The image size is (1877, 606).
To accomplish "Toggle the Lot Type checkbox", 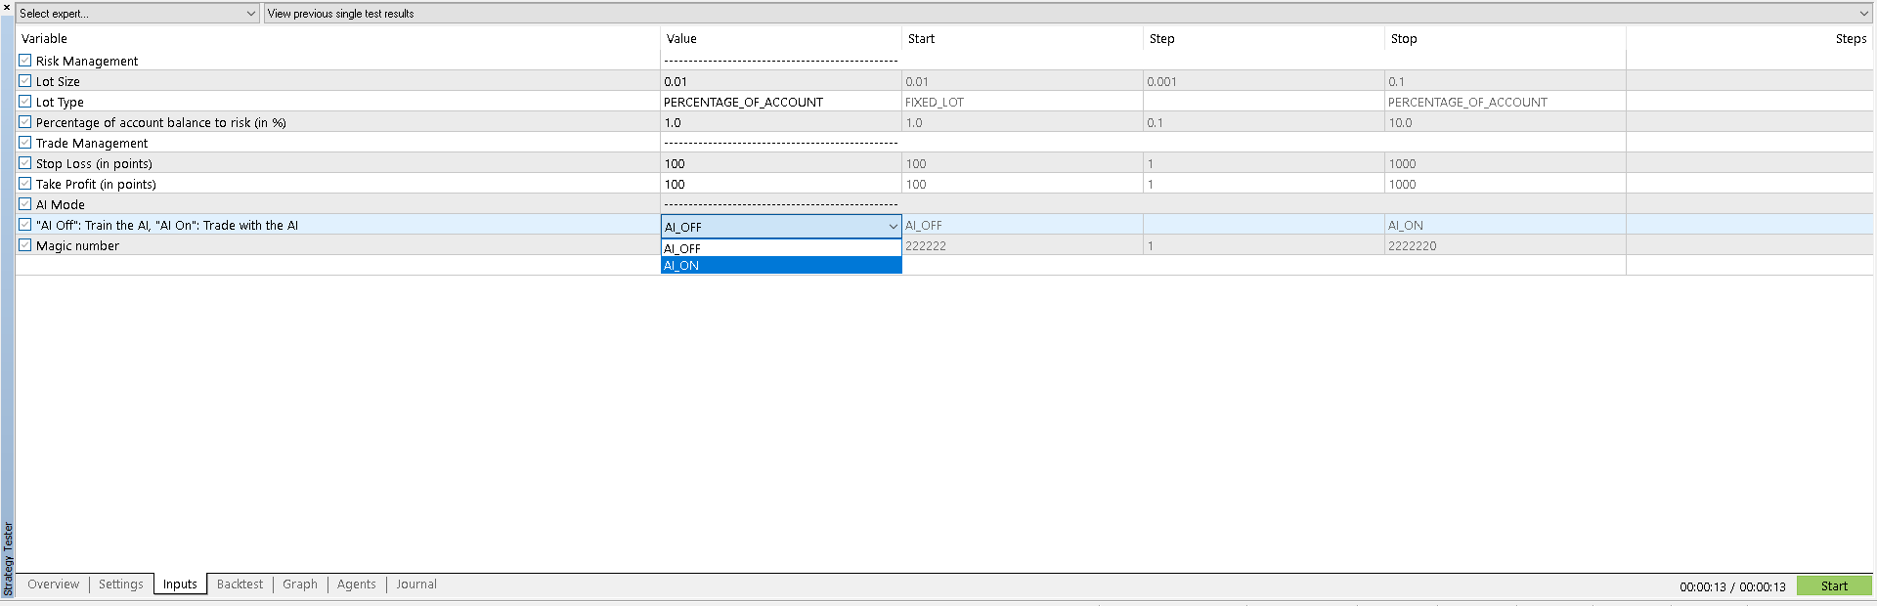I will [x=25, y=102].
